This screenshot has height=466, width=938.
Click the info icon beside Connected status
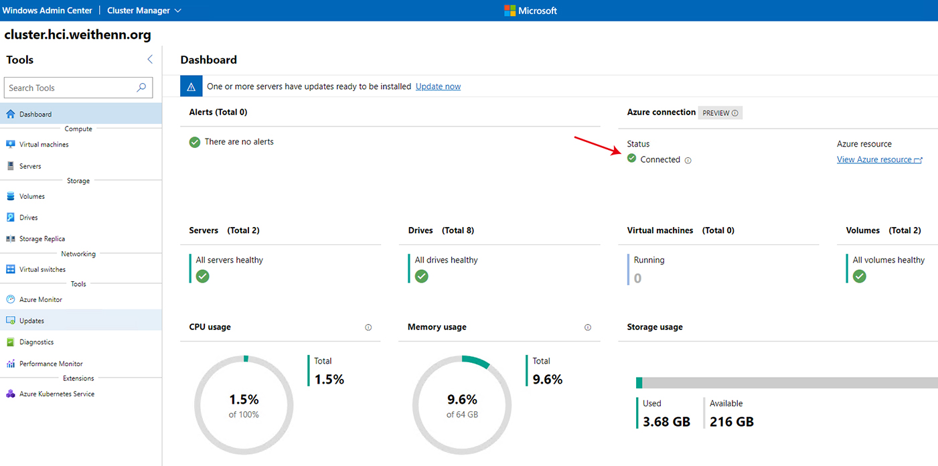pos(688,160)
